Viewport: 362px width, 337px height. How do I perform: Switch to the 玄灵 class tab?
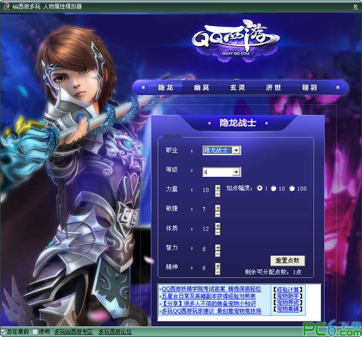(237, 88)
